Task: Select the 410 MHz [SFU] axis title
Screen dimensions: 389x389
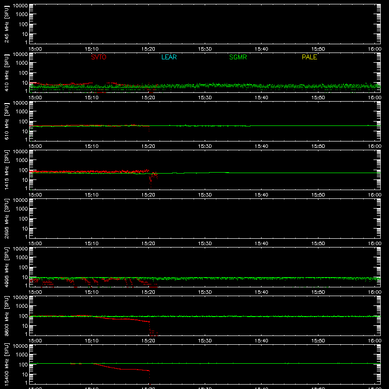Action: click(6, 72)
